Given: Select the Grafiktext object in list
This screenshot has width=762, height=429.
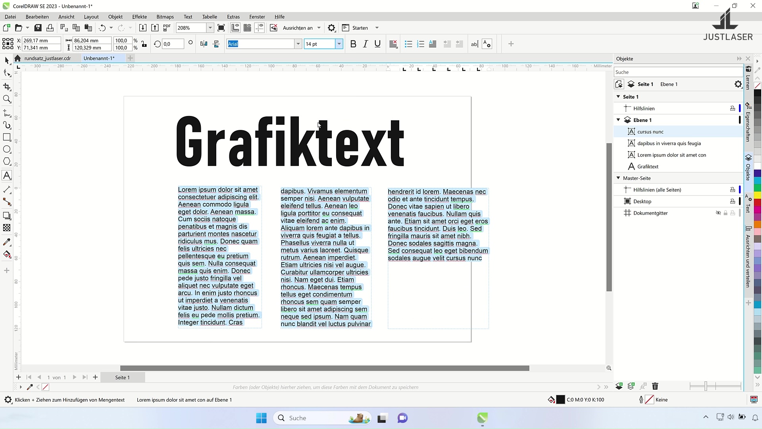Looking at the screenshot, I should click(648, 166).
